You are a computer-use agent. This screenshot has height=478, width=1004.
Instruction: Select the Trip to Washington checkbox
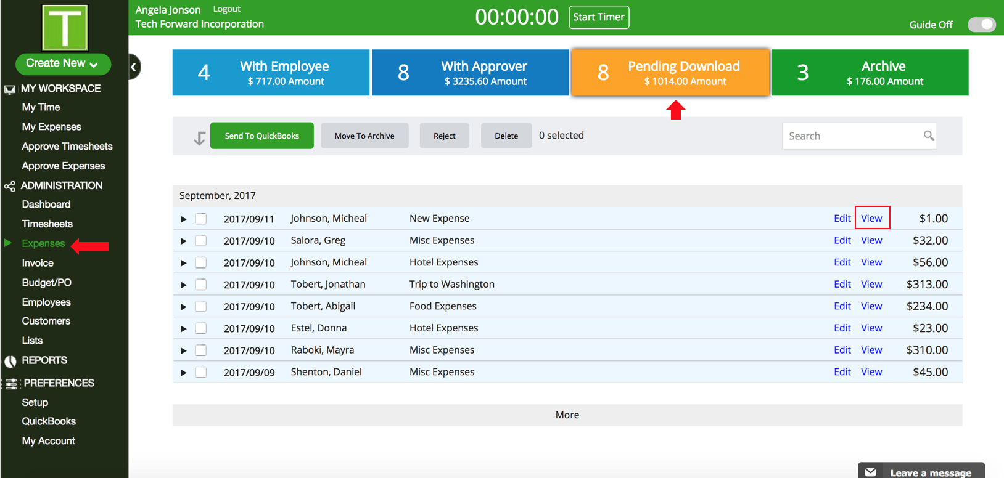click(201, 285)
